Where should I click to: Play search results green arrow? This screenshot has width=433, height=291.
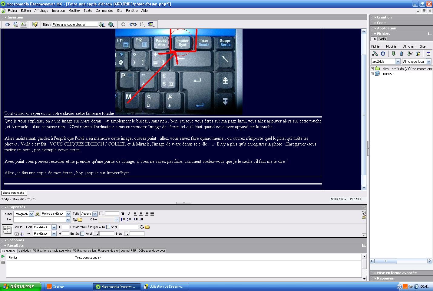[3, 256]
